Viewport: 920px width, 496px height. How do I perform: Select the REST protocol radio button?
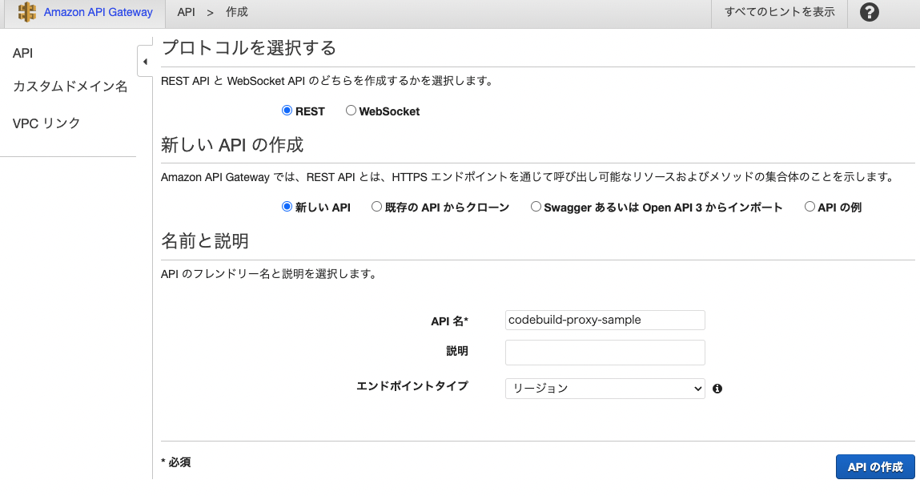[286, 111]
